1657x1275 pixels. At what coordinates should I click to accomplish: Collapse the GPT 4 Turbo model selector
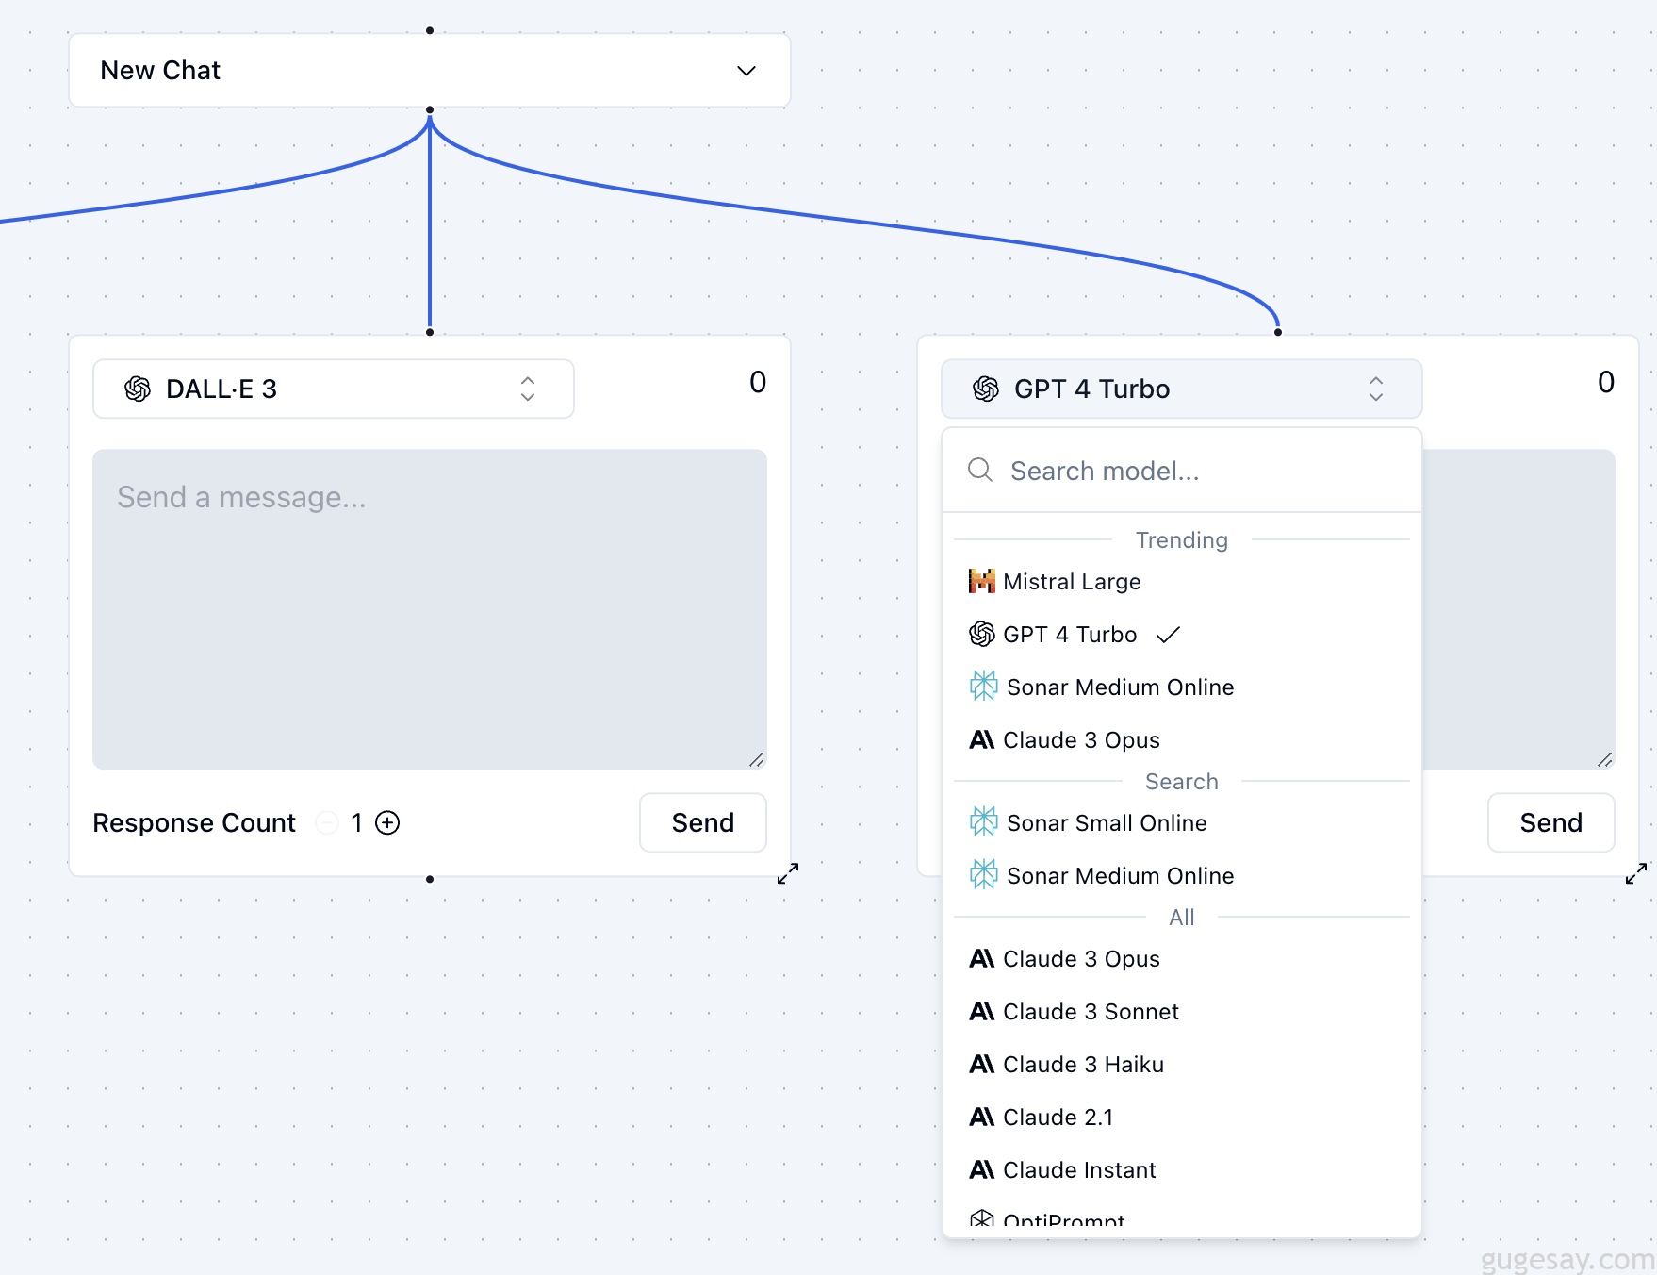tap(1182, 389)
